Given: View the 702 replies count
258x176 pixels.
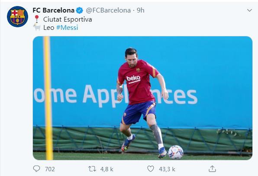Looking at the screenshot, I should pyautogui.click(x=50, y=169).
